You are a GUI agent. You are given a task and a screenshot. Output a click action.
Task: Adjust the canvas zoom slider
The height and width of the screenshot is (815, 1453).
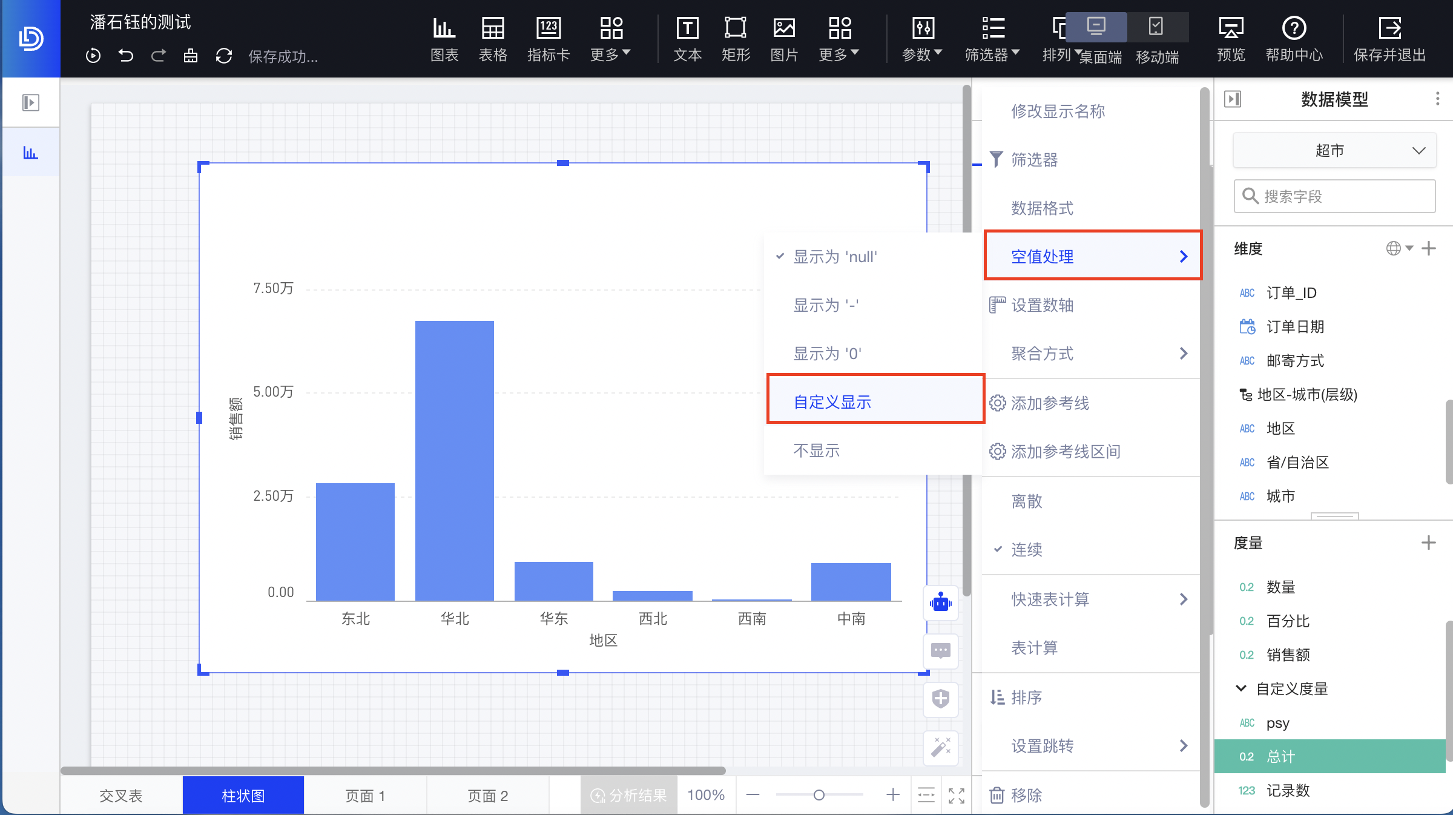pyautogui.click(x=820, y=795)
